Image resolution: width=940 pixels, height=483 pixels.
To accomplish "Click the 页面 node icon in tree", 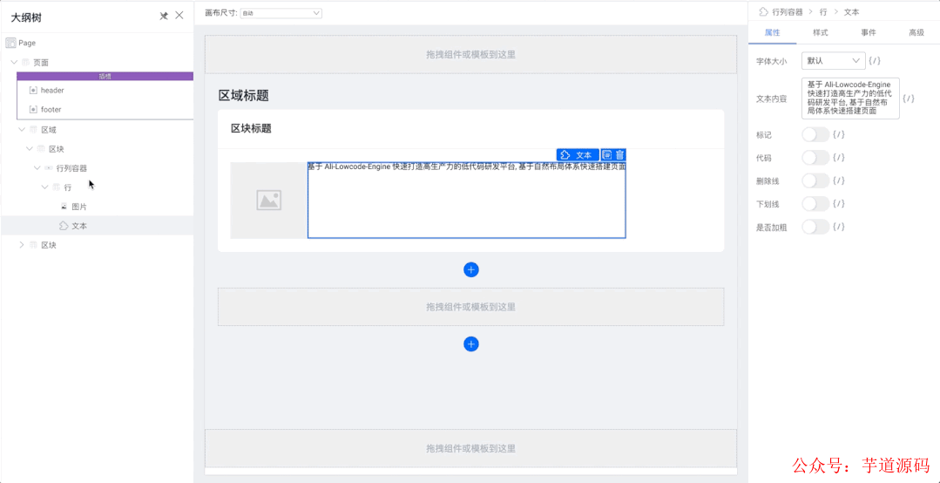I will click(x=25, y=63).
